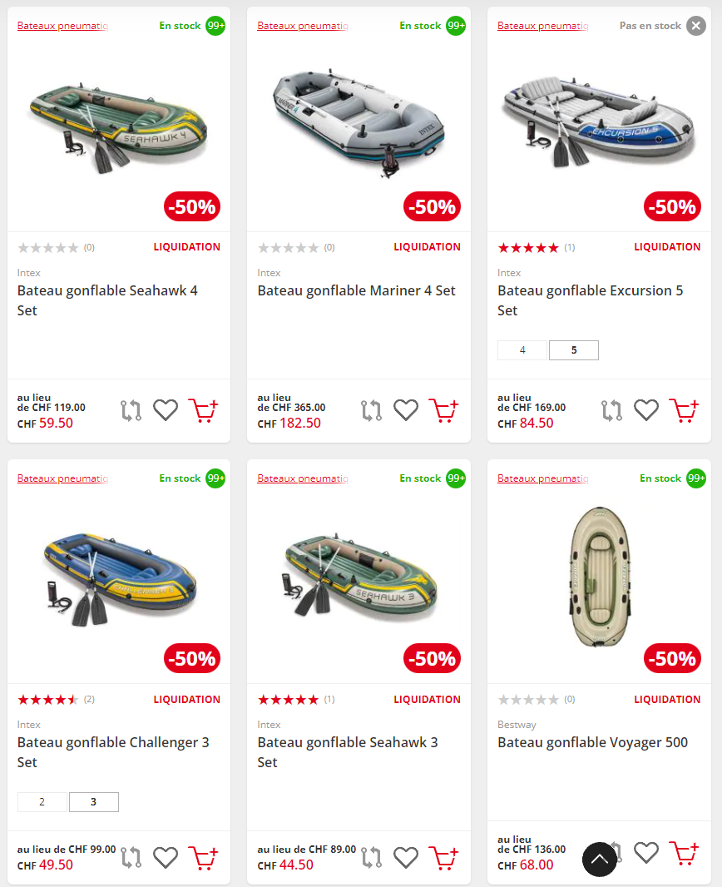Click the Excursion 5 star rating
The height and width of the screenshot is (887, 722).
click(x=528, y=247)
